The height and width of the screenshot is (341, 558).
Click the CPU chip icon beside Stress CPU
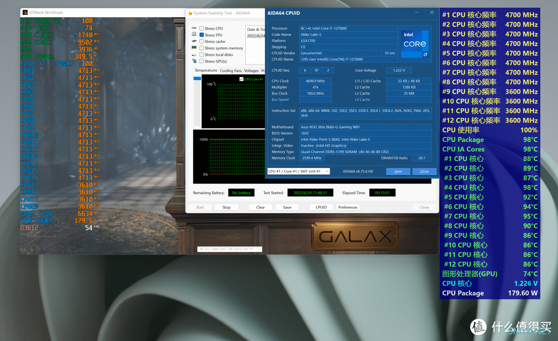click(x=194, y=28)
